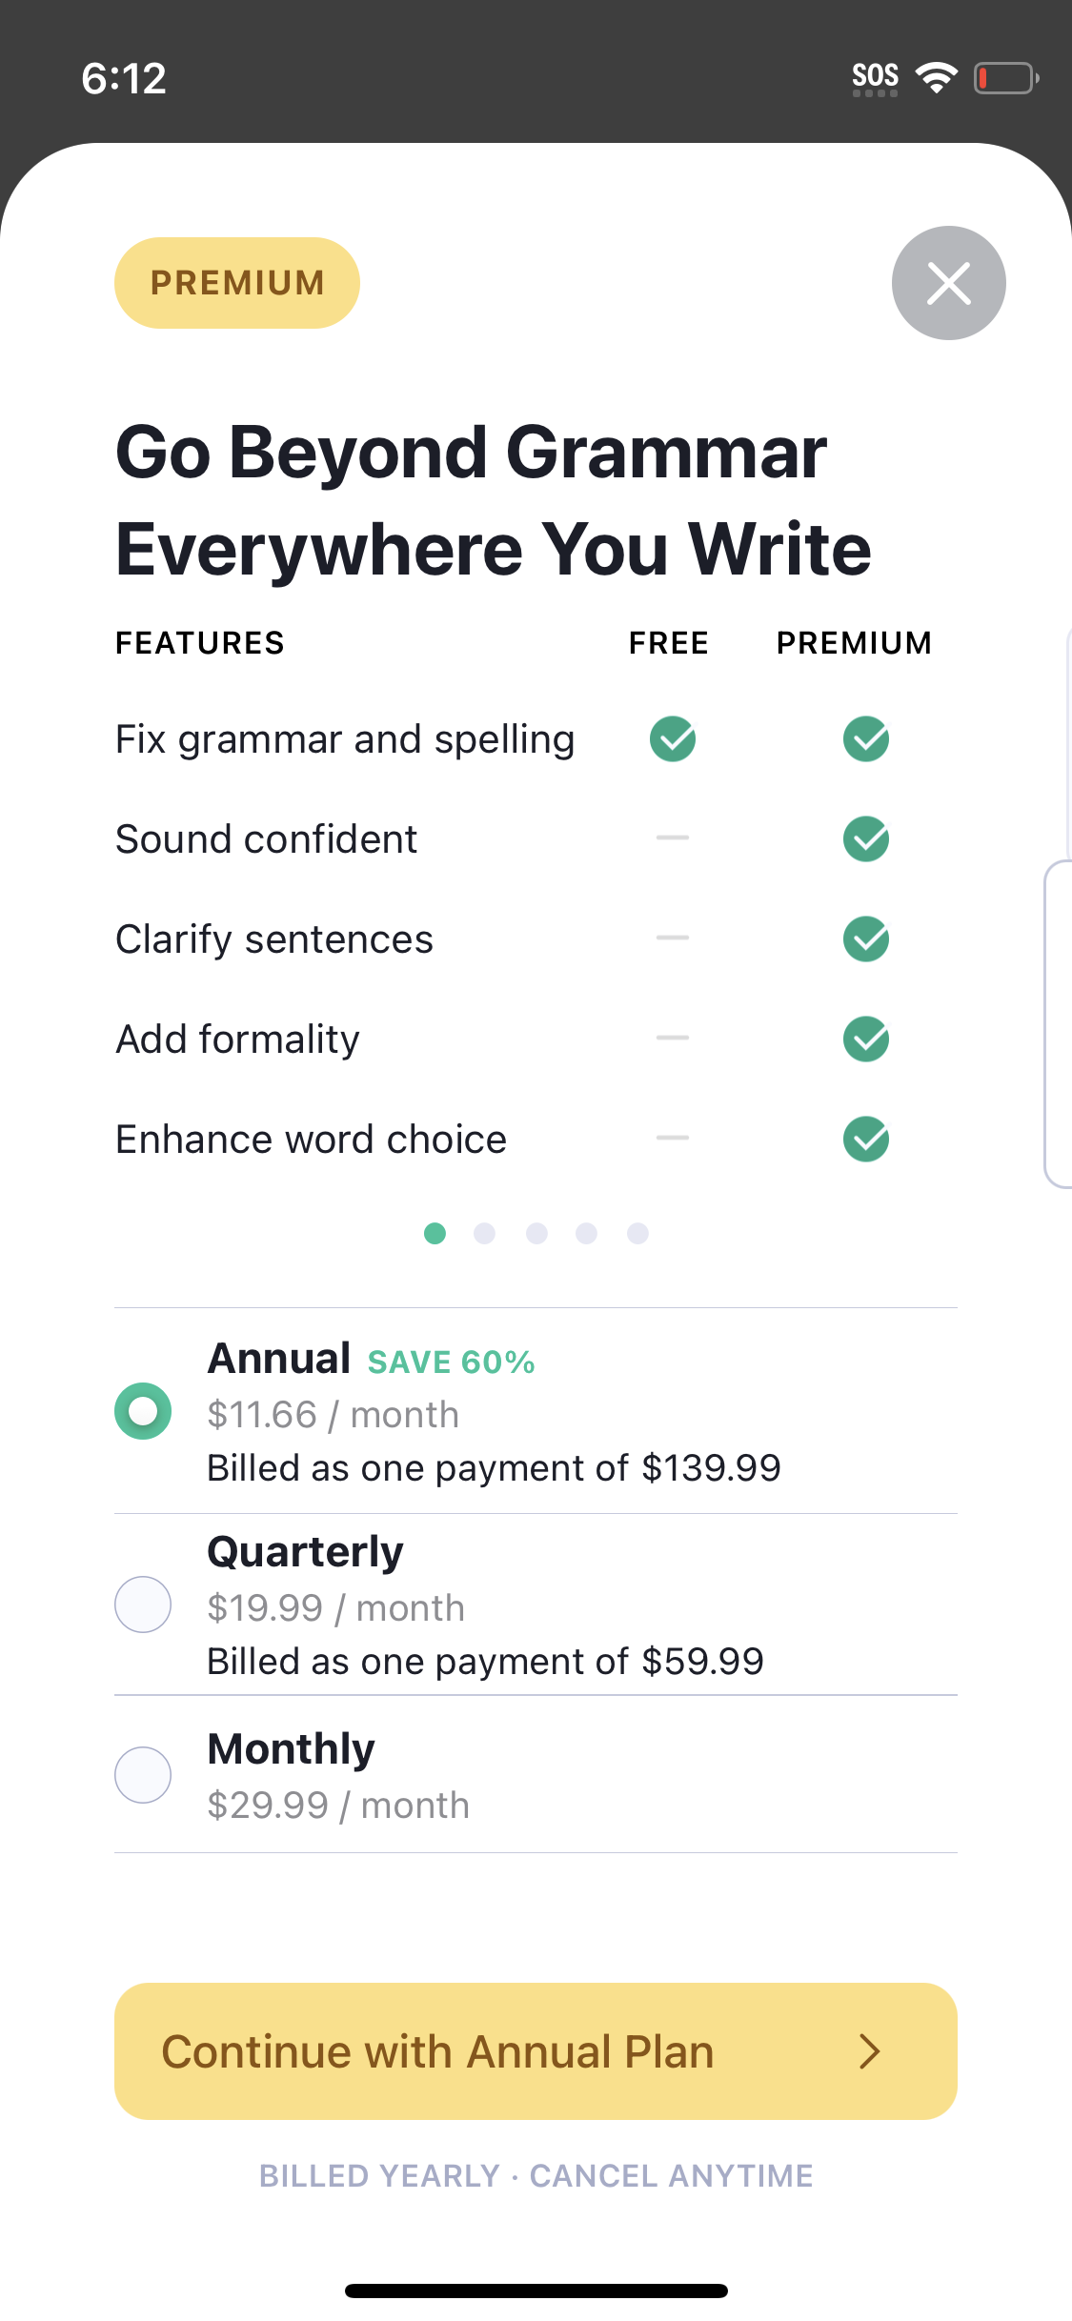Choose the Monthly plan radio button
This screenshot has height=2321, width=1072.
point(142,1774)
